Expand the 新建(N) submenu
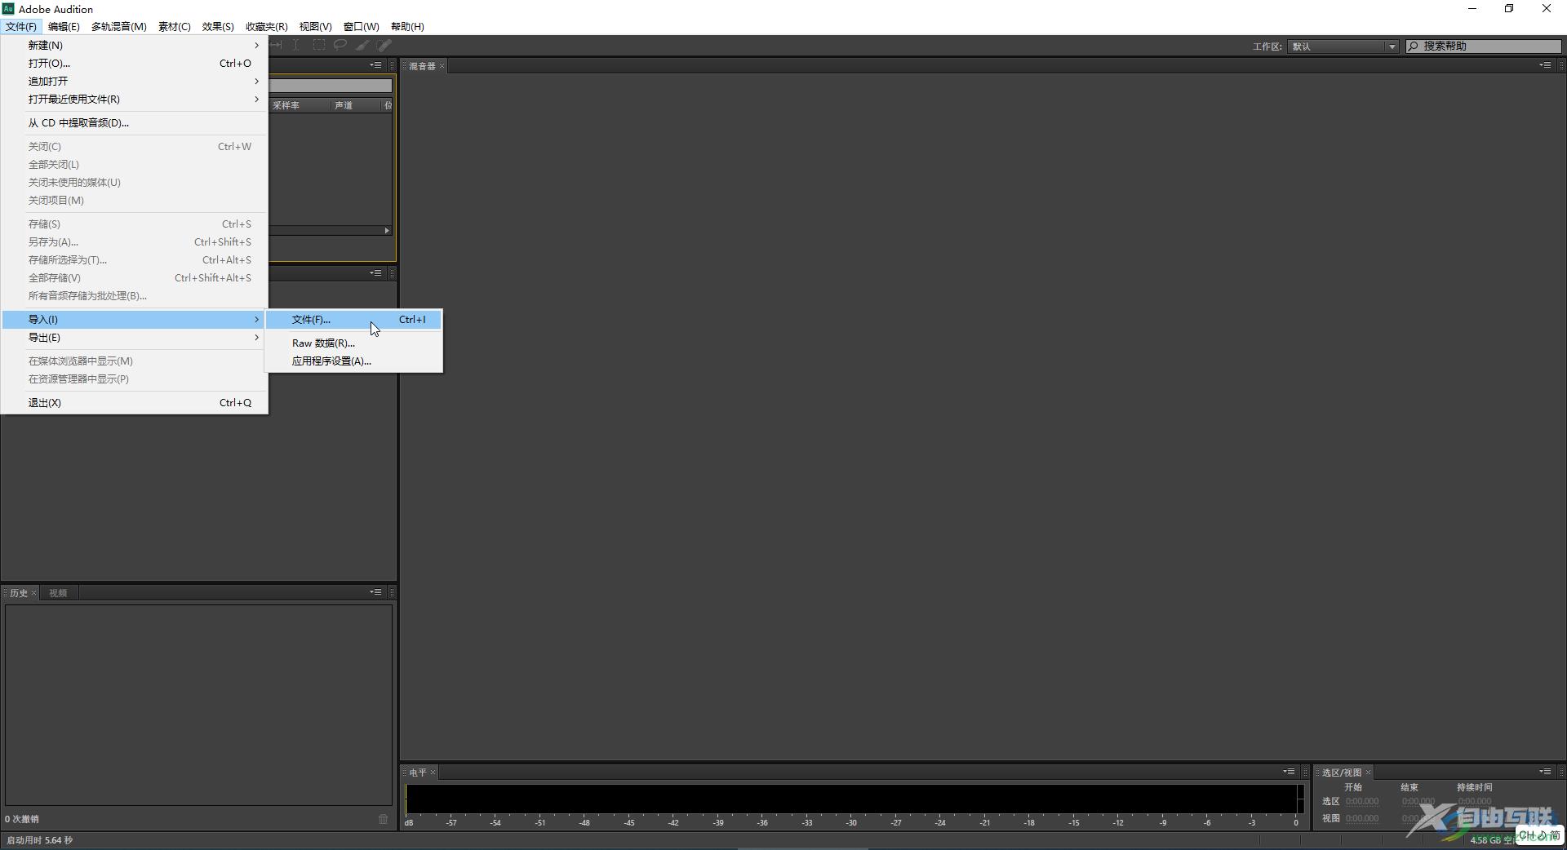 coord(134,45)
